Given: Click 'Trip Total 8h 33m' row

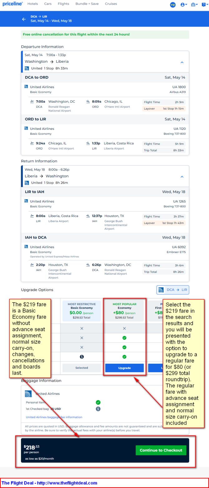Looking at the screenshot, I should pyautogui.click(x=164, y=150).
